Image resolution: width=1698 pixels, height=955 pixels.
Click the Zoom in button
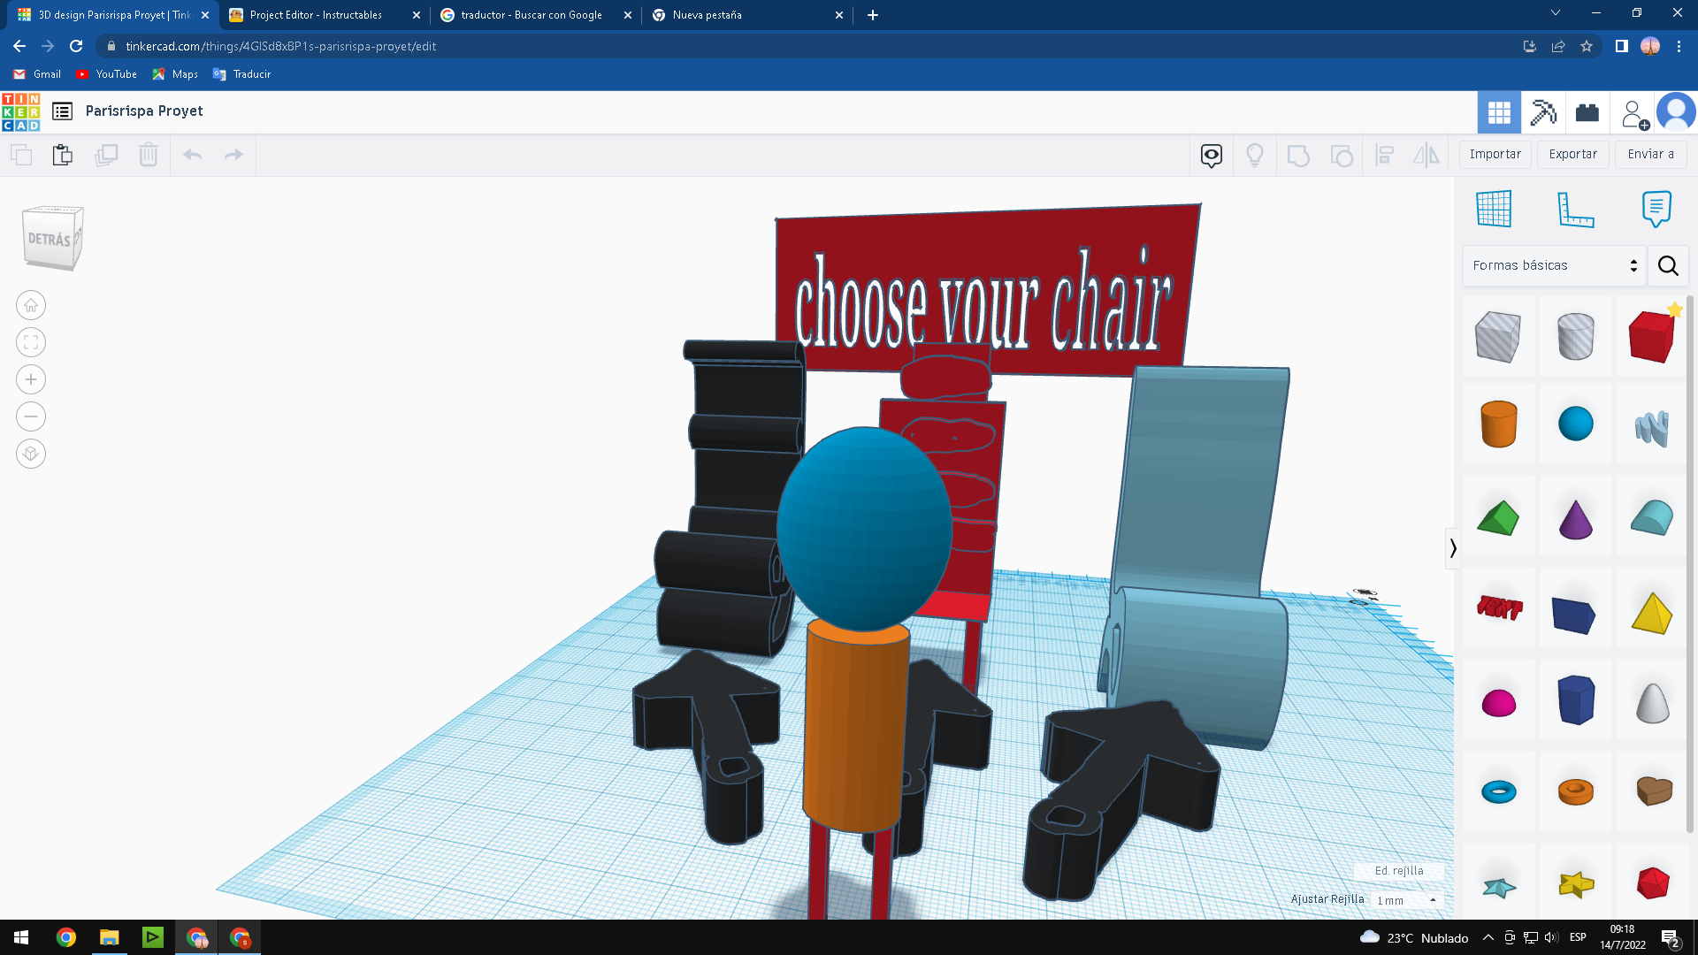(x=31, y=380)
